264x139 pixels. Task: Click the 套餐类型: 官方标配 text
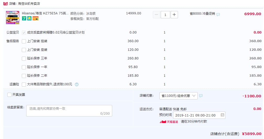pyautogui.click(x=84, y=19)
